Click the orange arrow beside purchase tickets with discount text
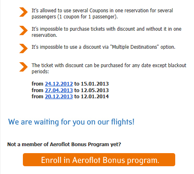This screenshot has height=174, width=194. [23, 30]
